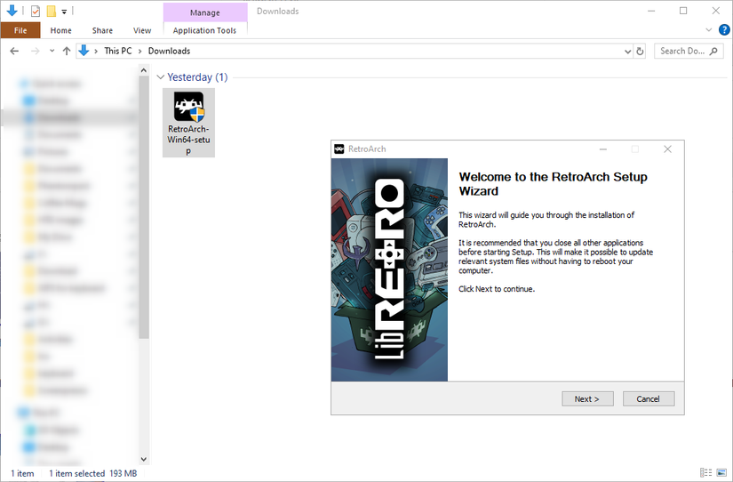733x482 pixels.
Task: Click the address bar folder icon
Action: 84,51
